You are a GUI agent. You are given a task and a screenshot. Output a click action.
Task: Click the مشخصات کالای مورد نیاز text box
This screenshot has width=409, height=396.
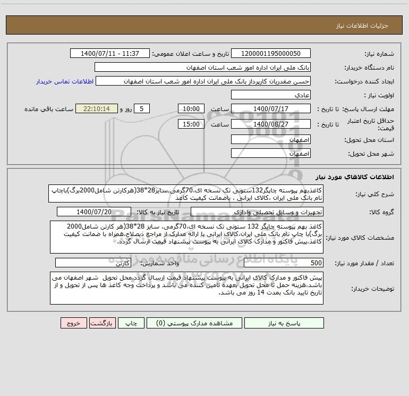(x=186, y=237)
